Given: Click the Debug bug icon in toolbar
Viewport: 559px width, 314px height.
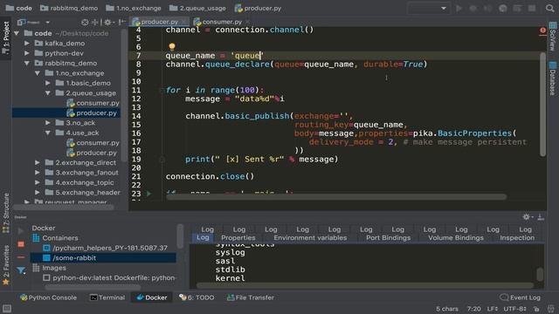Looking at the screenshot, I should [473, 8].
